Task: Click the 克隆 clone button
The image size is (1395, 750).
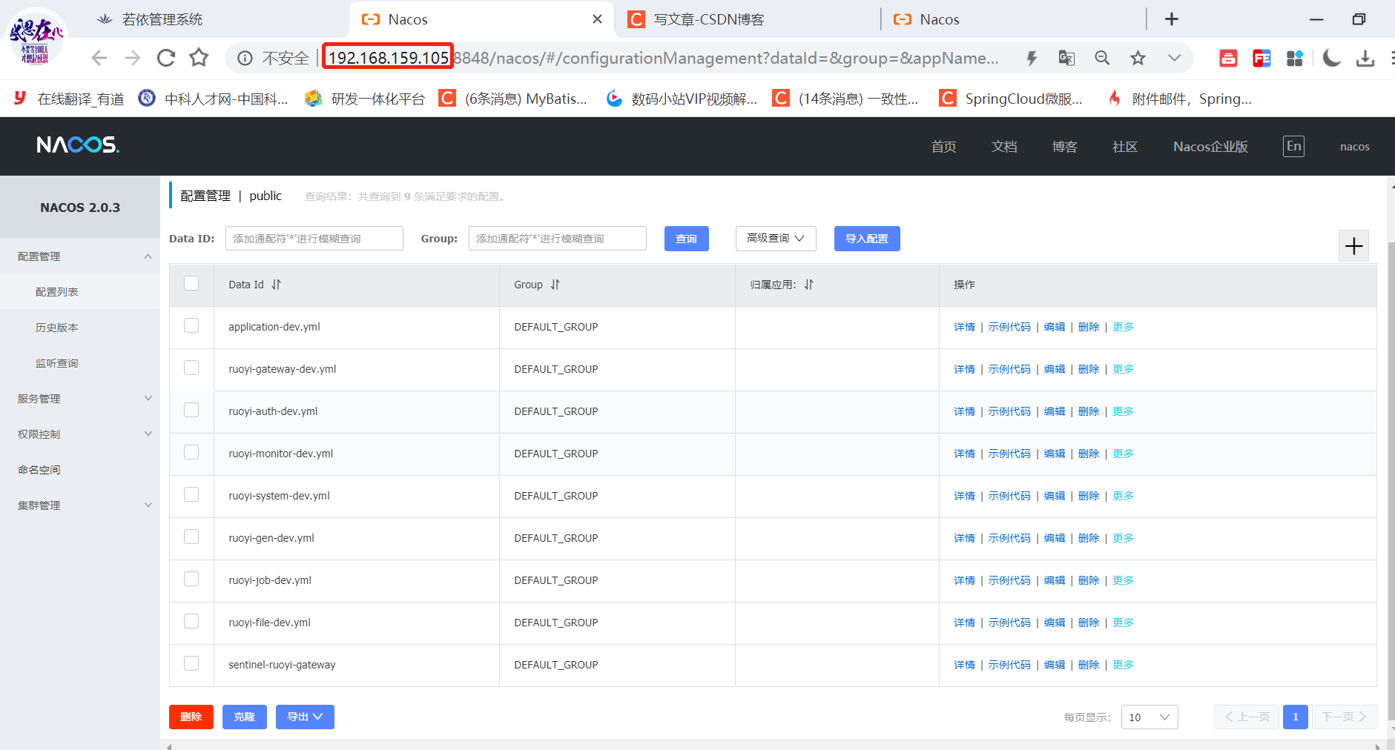Action: click(245, 717)
